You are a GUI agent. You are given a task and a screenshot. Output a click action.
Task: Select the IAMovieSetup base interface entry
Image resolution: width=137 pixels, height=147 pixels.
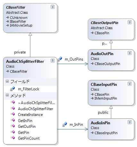[x=21, y=25]
